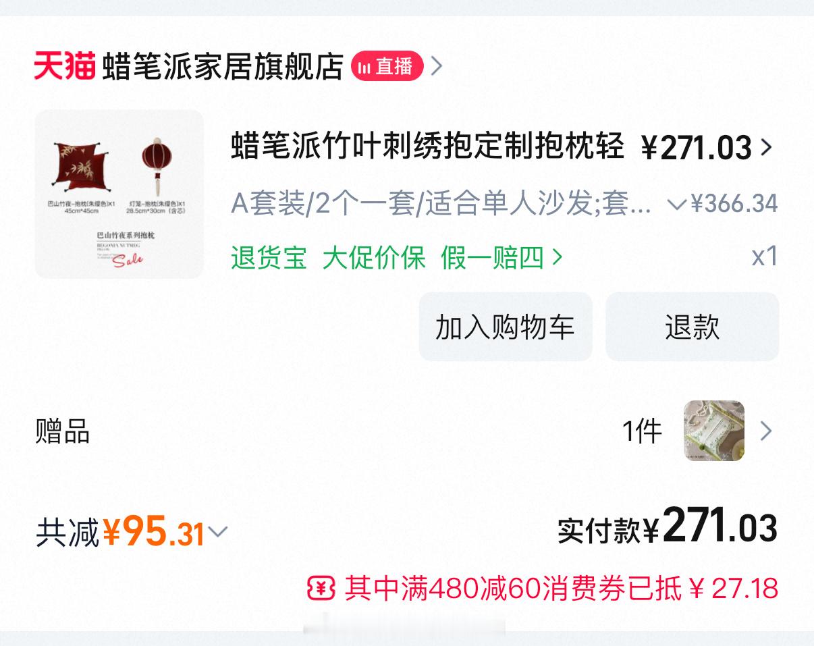Viewport: 814px width, 646px height.
Task: Tap the red coupon icon before 其中满480减60
Action: (321, 589)
